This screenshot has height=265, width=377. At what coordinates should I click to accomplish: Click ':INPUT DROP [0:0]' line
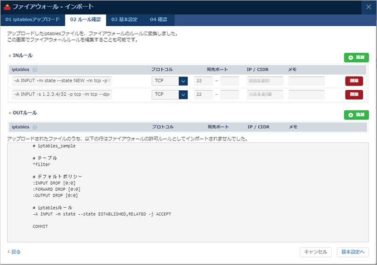54,183
